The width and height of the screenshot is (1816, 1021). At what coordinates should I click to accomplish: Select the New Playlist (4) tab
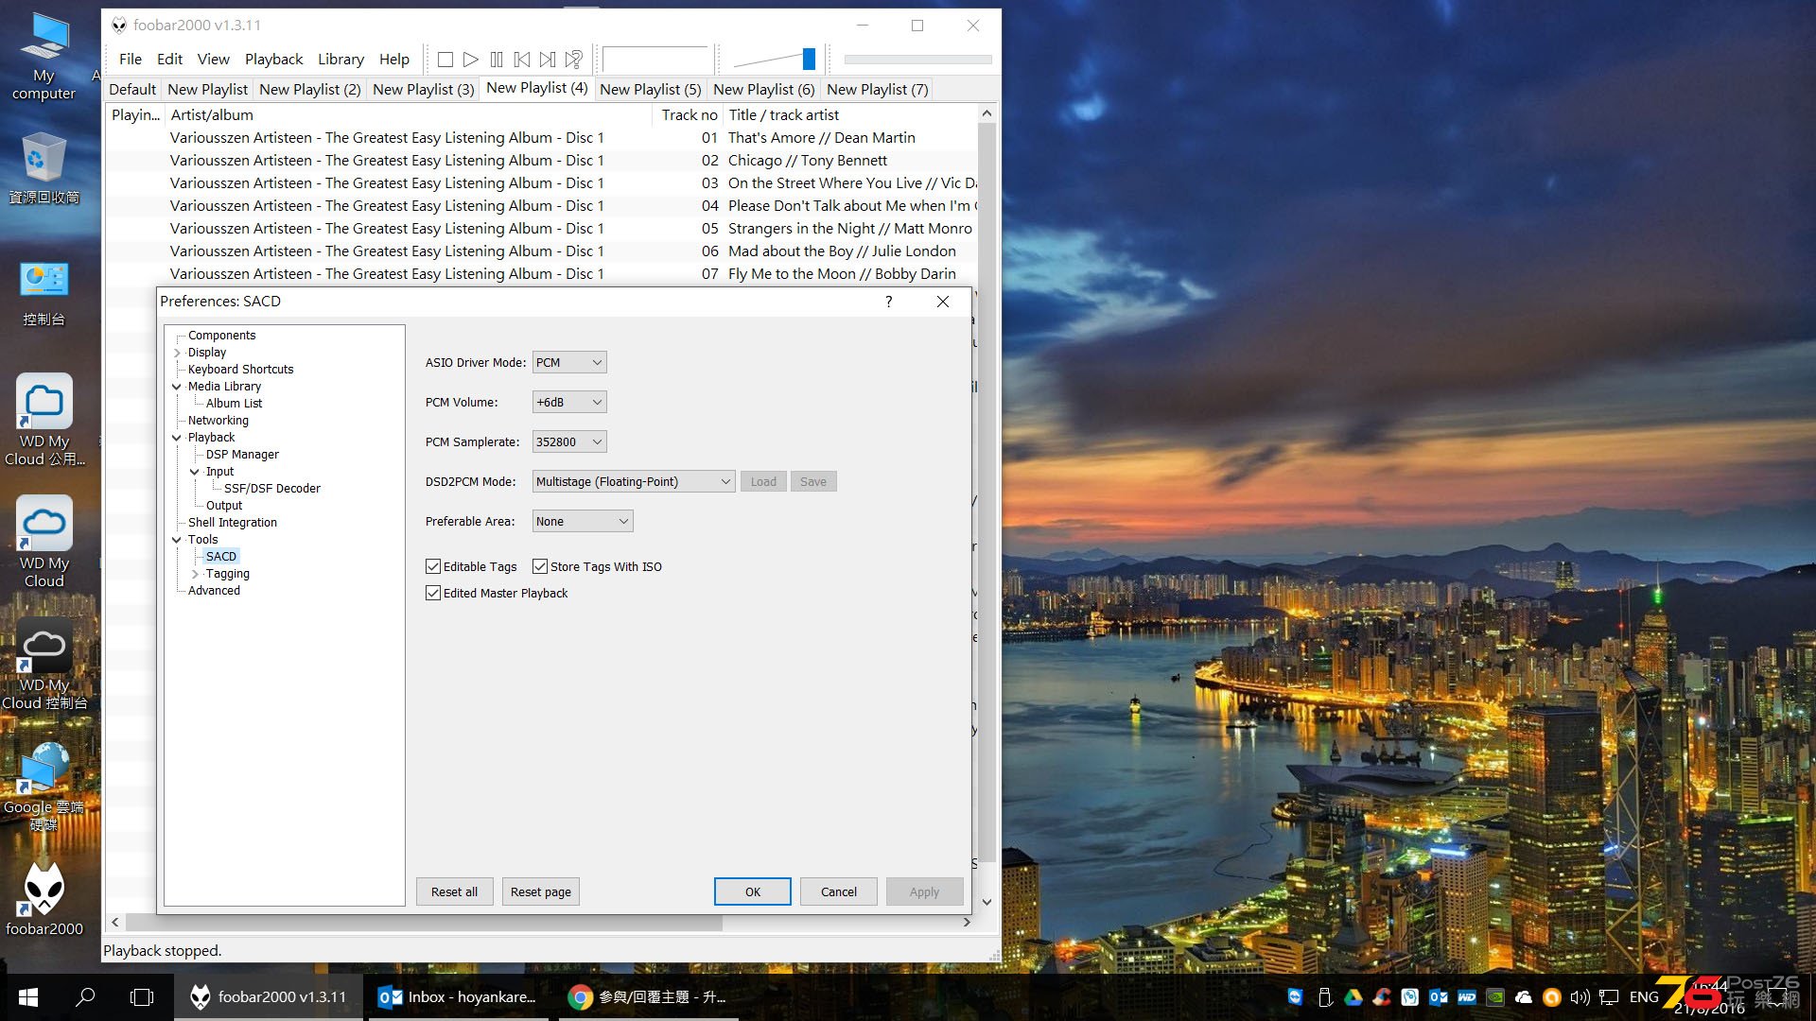coord(536,89)
